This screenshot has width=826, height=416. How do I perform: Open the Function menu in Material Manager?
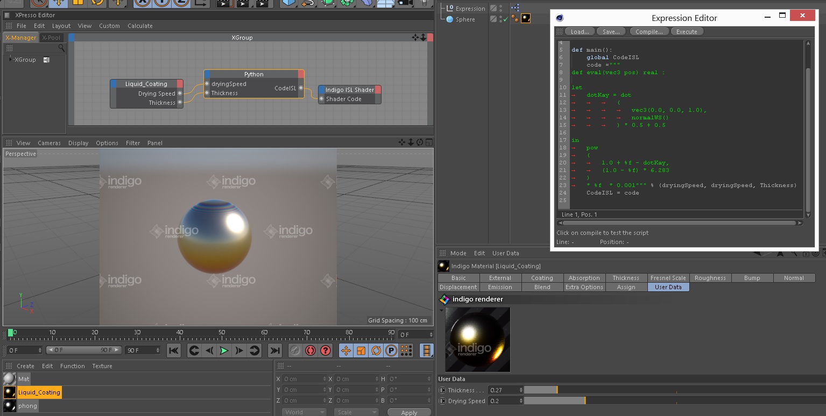coord(73,366)
